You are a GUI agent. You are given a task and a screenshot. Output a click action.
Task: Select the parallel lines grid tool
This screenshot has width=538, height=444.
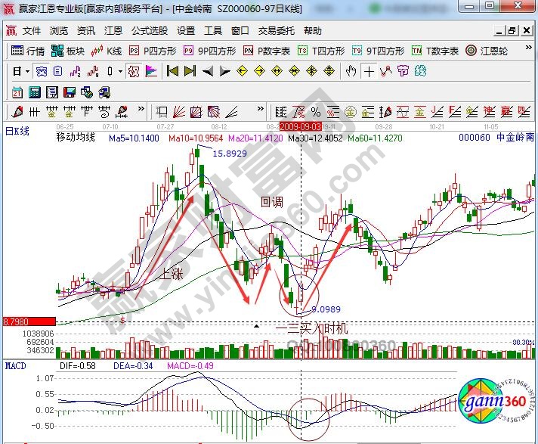point(35,112)
